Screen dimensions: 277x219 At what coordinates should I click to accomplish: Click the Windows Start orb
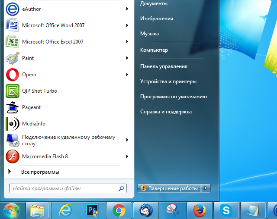pos(12,210)
